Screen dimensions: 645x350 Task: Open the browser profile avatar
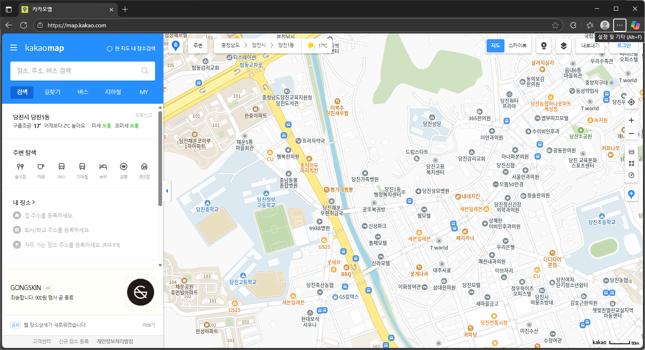(605, 25)
